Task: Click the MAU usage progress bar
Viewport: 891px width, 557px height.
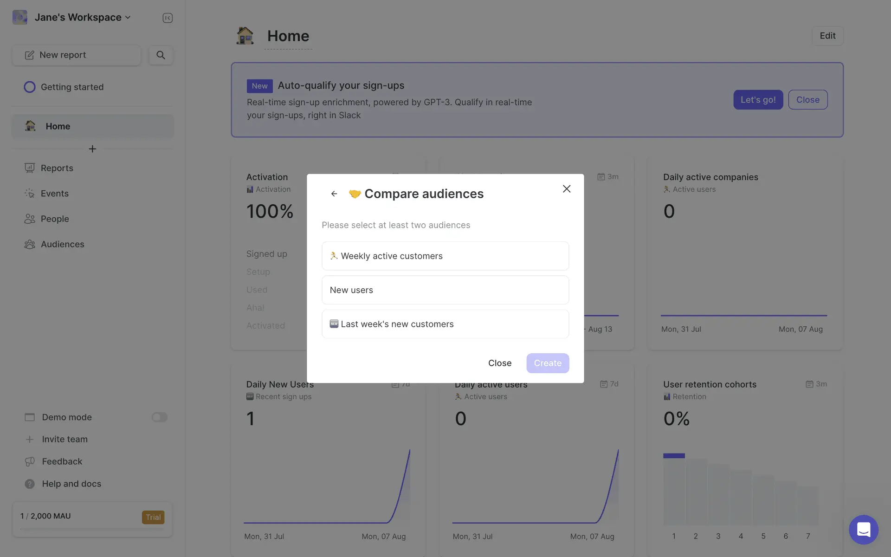Action: [92, 529]
